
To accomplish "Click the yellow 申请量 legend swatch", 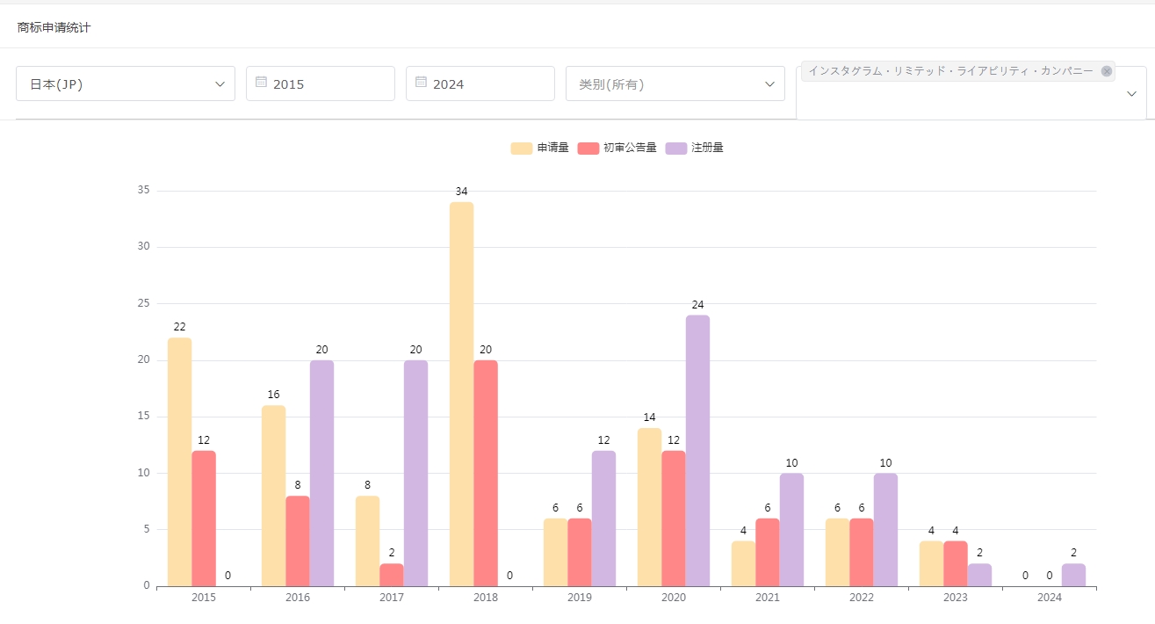I will coord(522,148).
